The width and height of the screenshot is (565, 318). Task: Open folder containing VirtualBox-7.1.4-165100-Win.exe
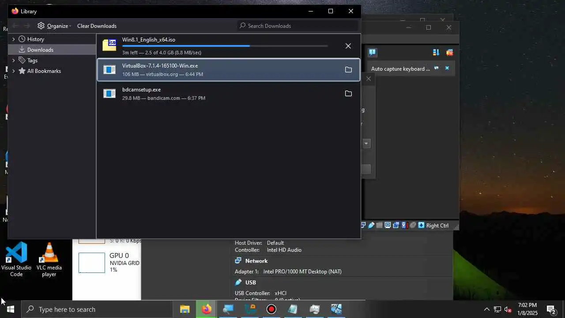(x=348, y=70)
